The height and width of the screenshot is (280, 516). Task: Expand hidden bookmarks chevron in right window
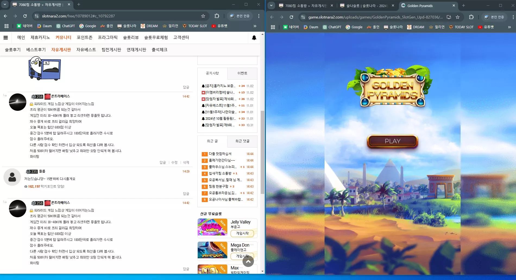509,27
